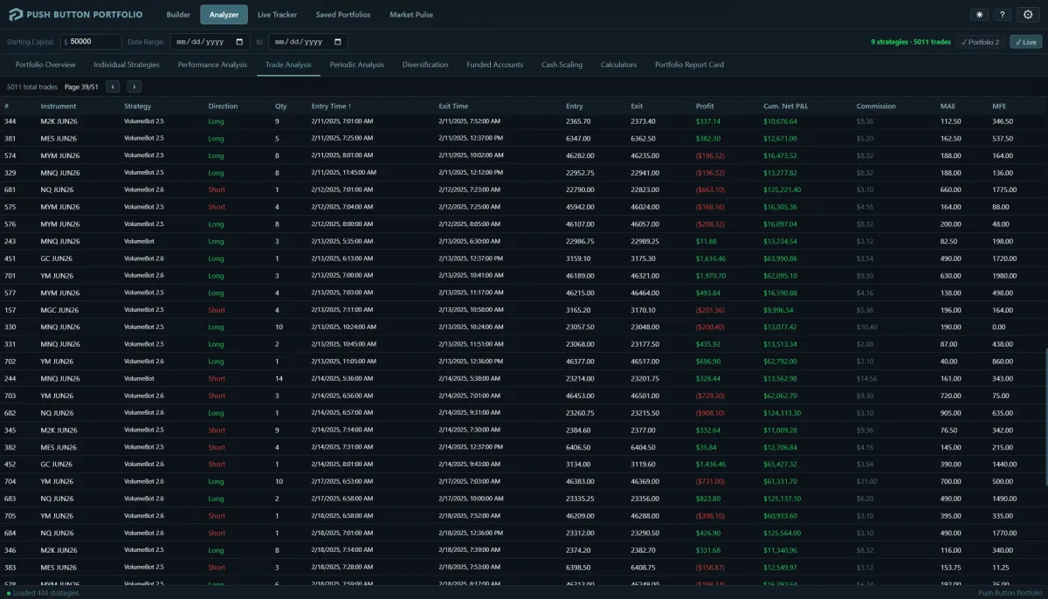Click the Starting Capital input field
This screenshot has width=1048, height=599.
[94, 42]
